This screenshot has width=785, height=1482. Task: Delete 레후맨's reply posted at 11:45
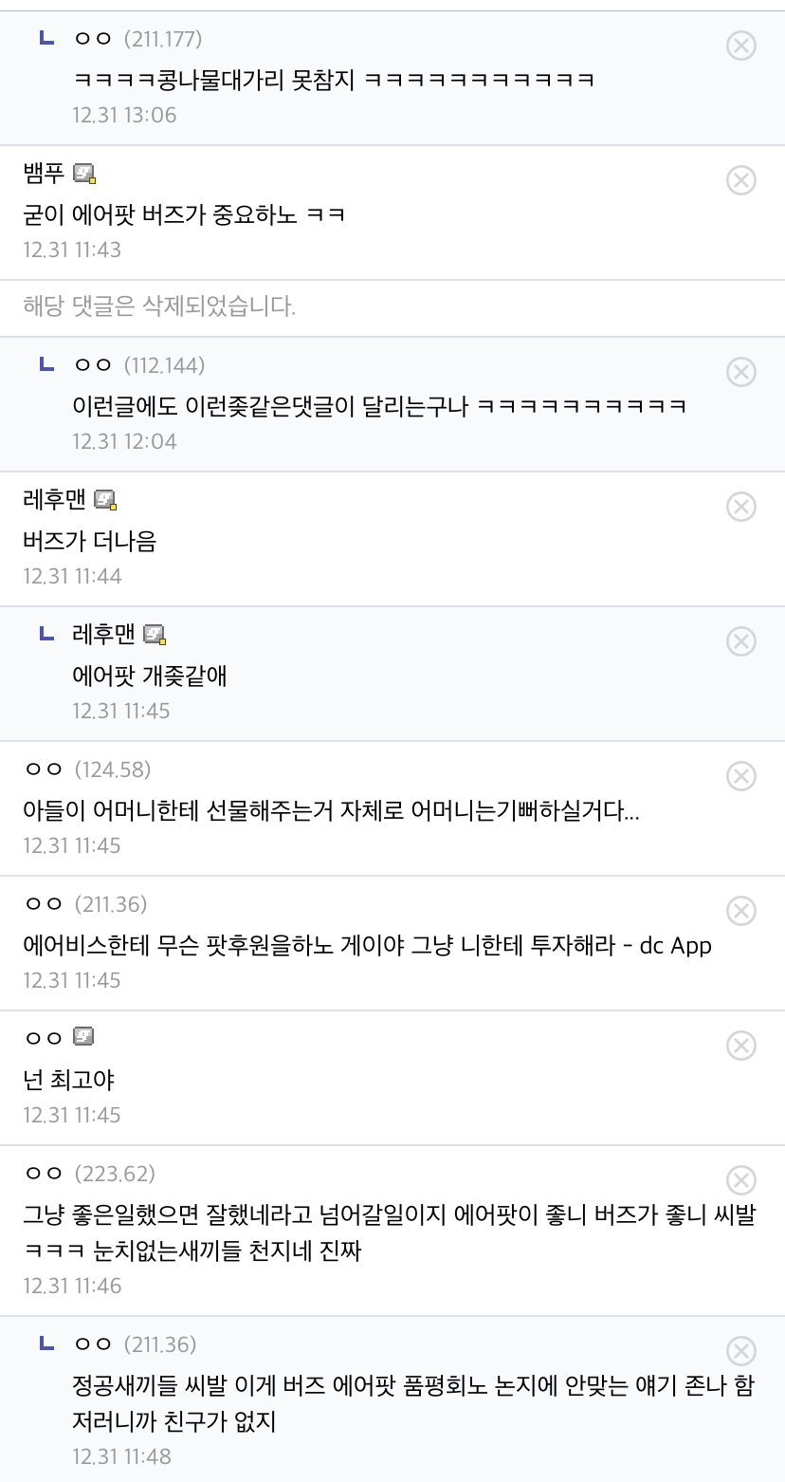pos(740,641)
